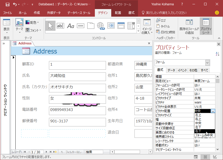Close the Address form tab
The height and width of the screenshot is (160, 223).
pyautogui.click(x=149, y=43)
